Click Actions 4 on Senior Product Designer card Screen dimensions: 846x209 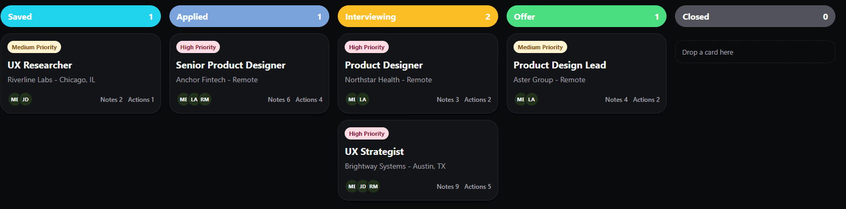point(309,100)
